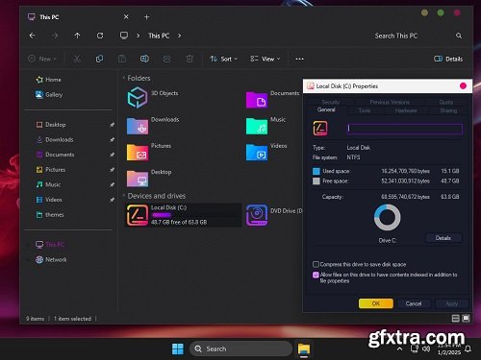Add a new tab with plus button
This screenshot has width=481, height=360.
coord(146,17)
